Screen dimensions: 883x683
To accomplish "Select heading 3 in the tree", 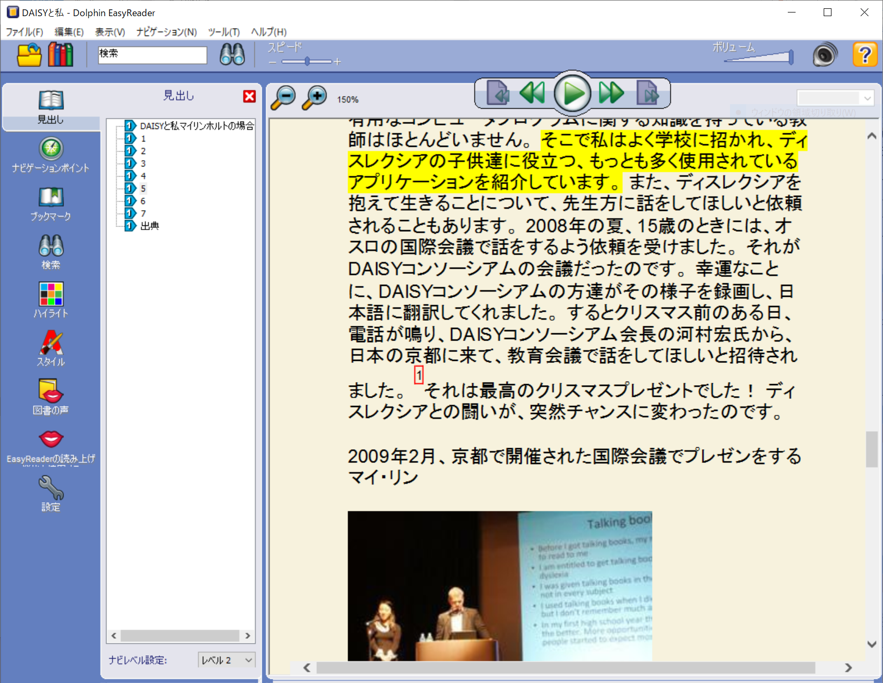I will (143, 163).
